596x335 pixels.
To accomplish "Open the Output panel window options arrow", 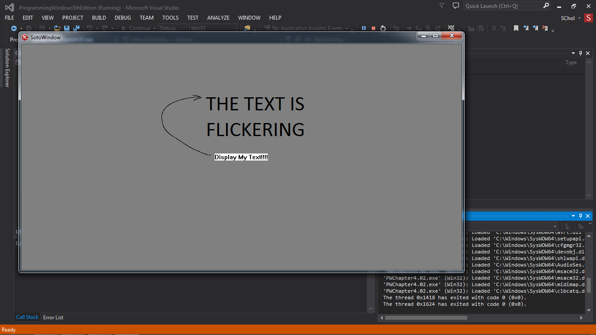I will (x=573, y=216).
